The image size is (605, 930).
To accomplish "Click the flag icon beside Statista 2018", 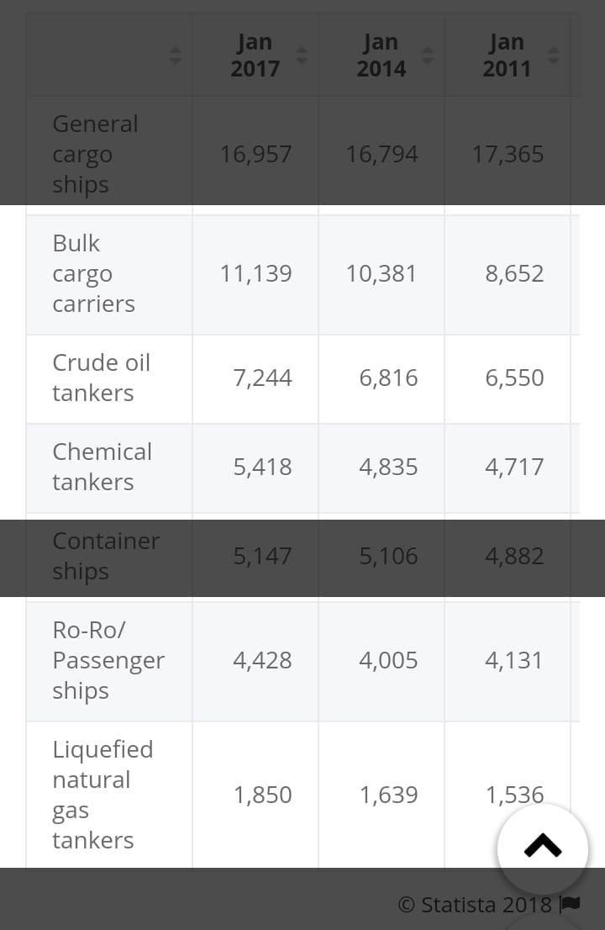I will click(x=570, y=905).
